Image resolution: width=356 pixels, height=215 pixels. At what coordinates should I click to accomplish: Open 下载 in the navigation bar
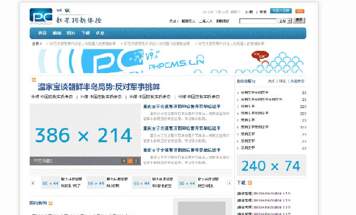coord(85,33)
